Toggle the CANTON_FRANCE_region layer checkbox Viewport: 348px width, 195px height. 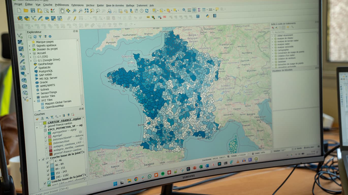pos(41,123)
